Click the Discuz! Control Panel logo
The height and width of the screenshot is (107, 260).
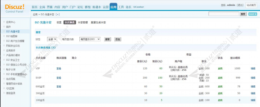15,9
